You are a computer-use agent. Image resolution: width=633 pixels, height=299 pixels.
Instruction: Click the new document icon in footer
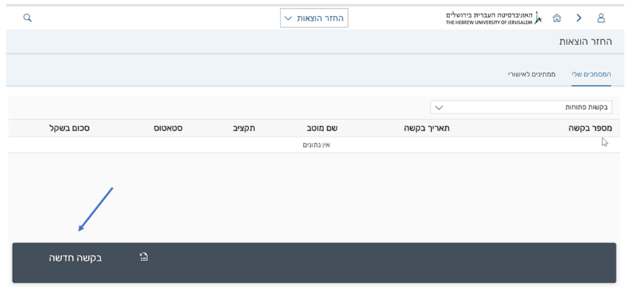pos(143,257)
